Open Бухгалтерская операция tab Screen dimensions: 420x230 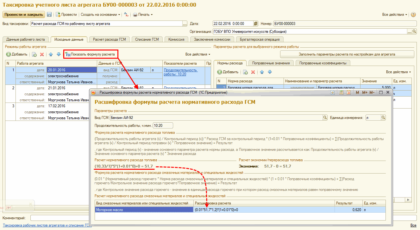[260, 39]
